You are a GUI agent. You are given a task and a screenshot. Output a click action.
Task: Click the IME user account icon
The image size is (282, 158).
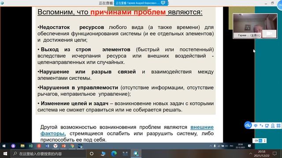273,126
